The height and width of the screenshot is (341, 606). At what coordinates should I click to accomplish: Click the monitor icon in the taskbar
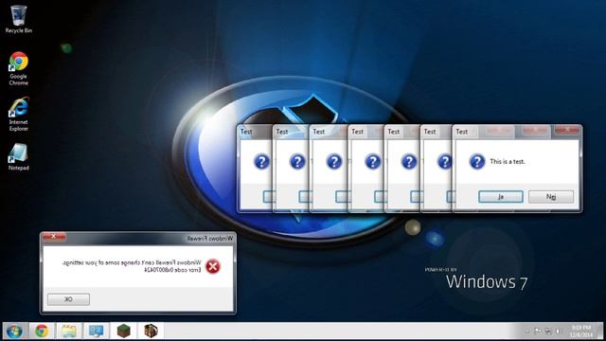[x=96, y=332]
